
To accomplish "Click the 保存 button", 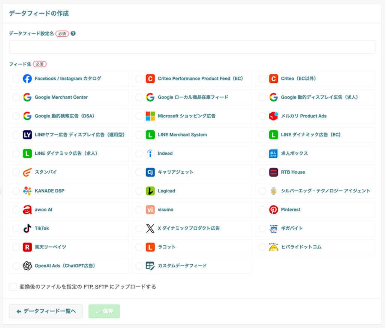I will 104,311.
